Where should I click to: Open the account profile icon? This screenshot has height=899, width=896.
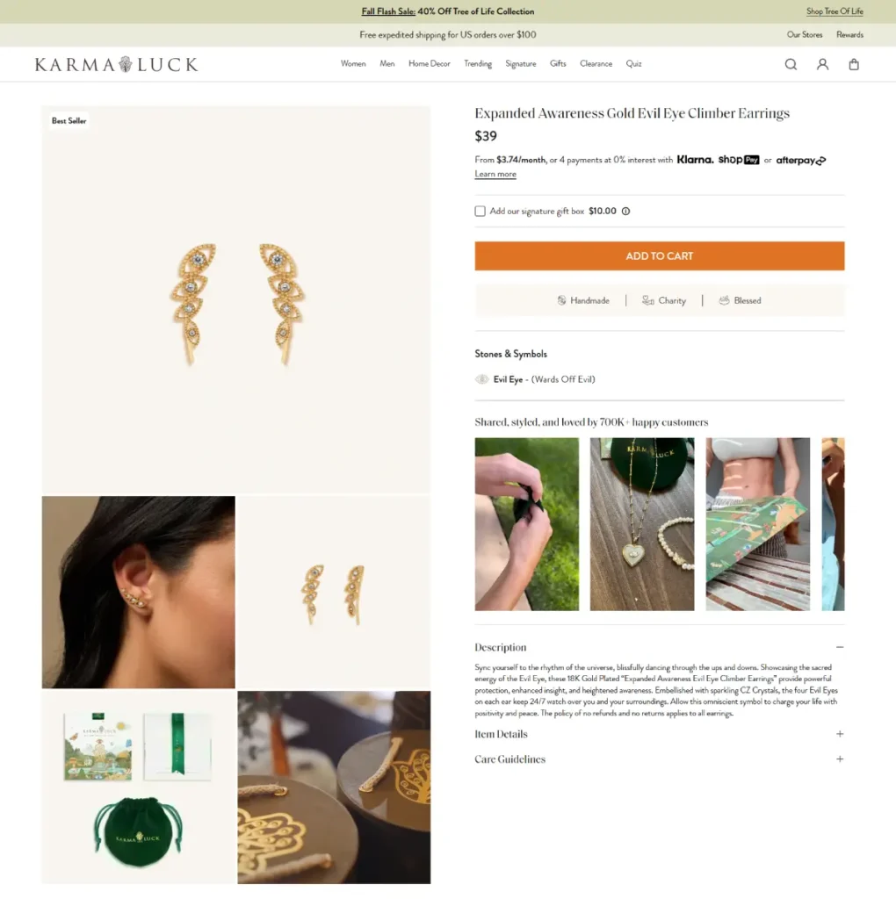tap(822, 64)
